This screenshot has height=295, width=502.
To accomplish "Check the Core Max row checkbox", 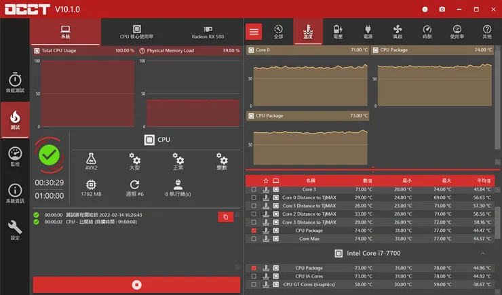I will [254, 239].
